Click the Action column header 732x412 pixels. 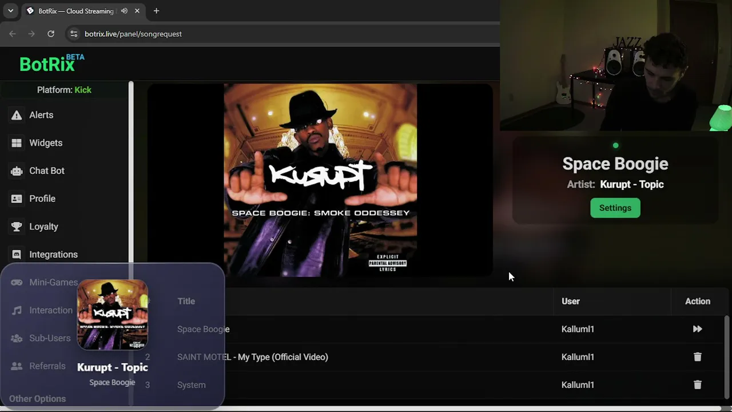click(x=698, y=301)
